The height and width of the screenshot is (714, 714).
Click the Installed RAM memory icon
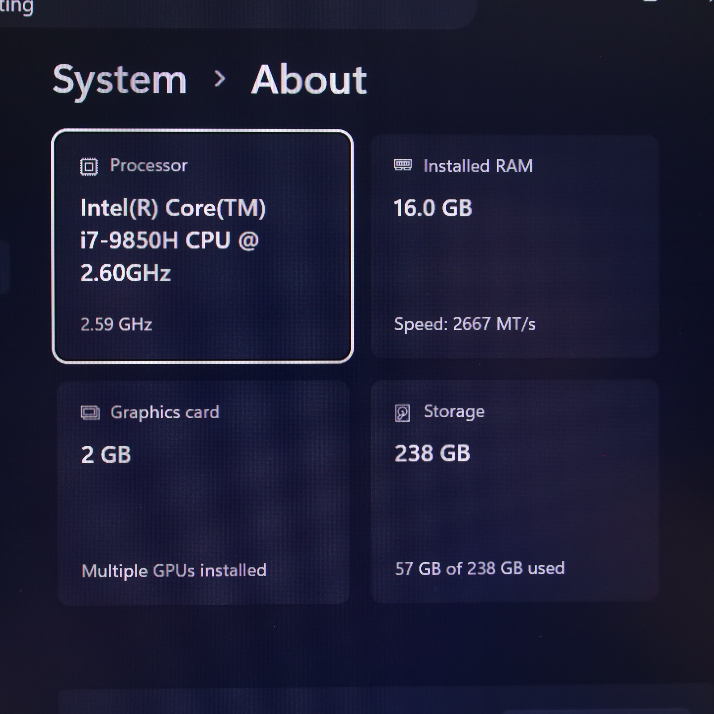coord(403,165)
